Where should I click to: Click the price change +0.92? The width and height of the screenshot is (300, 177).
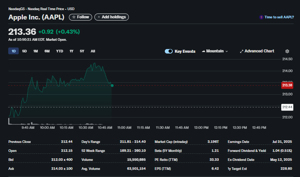click(46, 32)
